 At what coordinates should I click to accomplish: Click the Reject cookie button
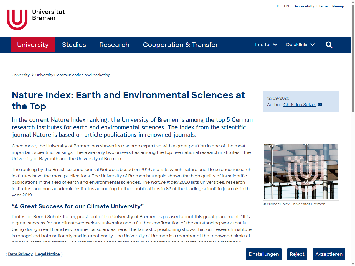click(x=297, y=254)
